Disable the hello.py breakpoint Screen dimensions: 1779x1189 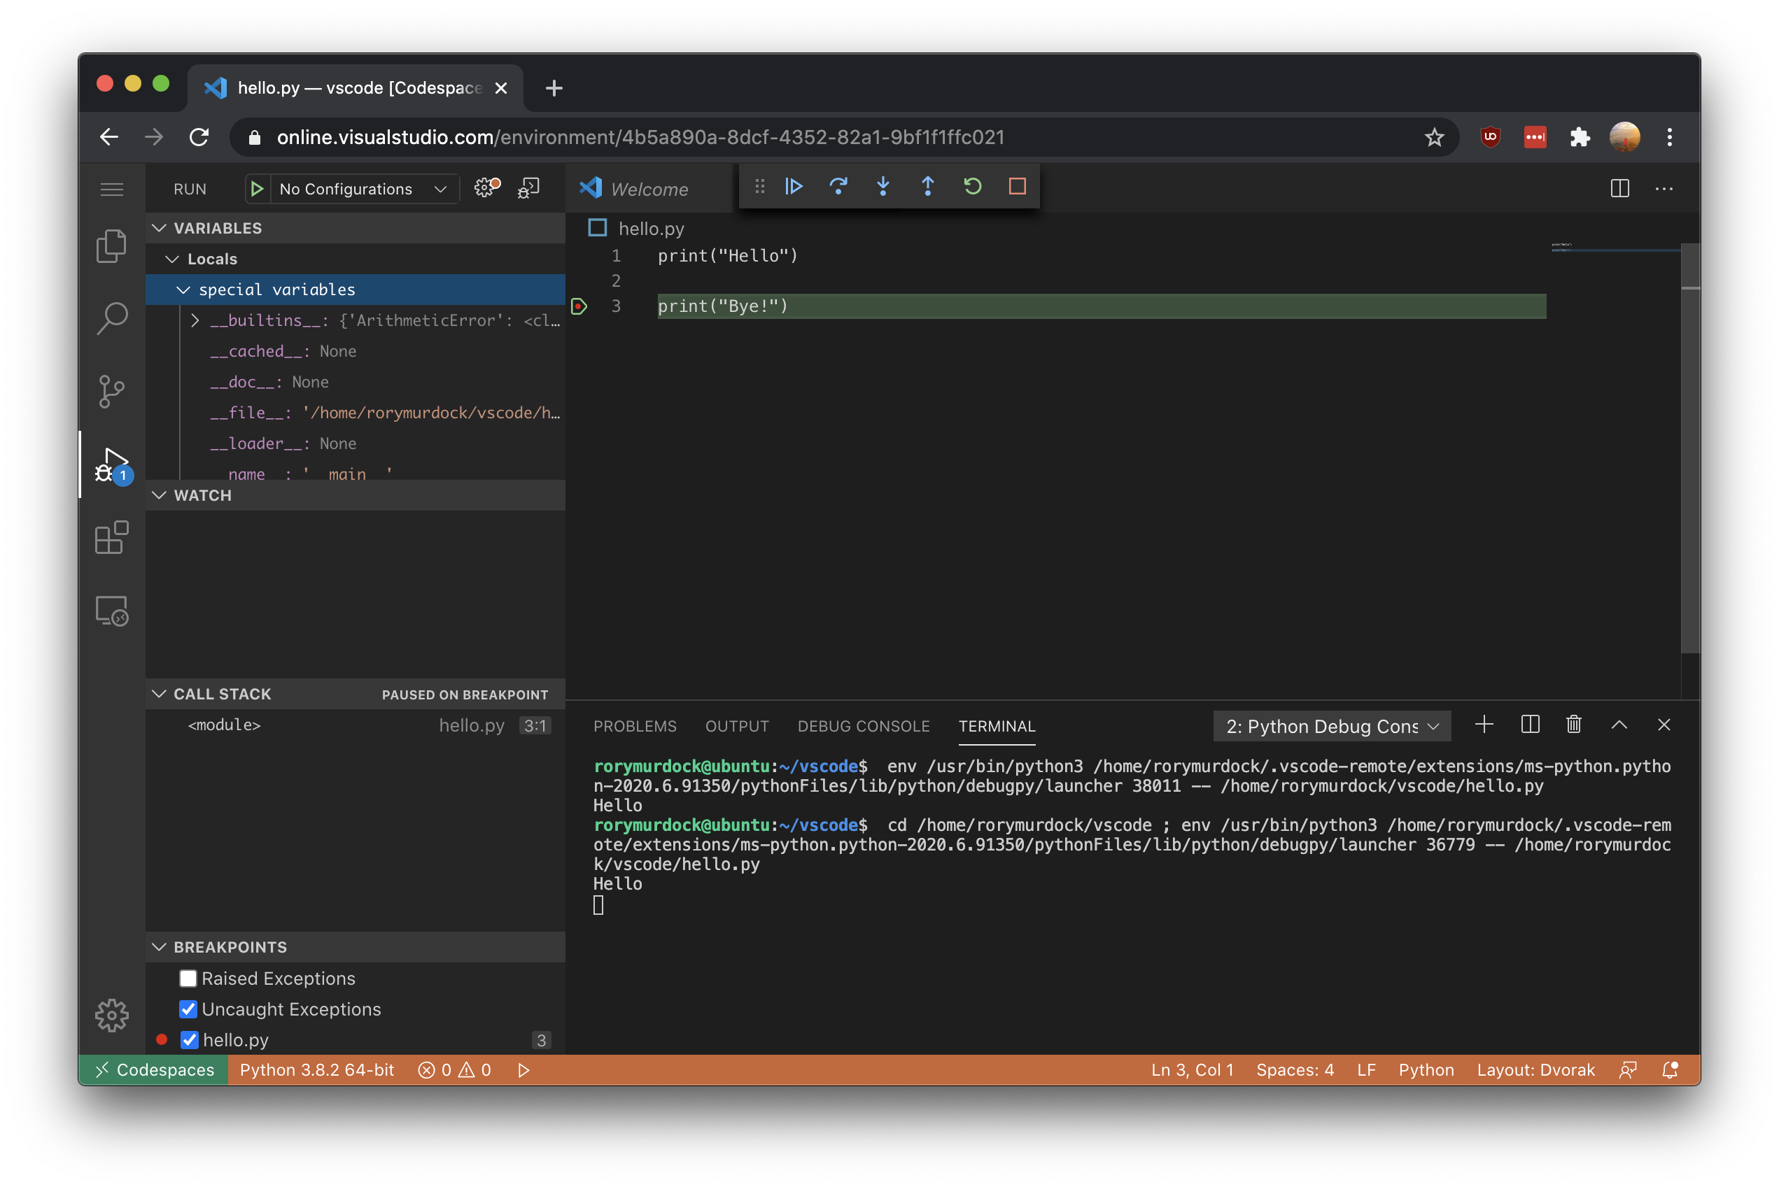pos(186,1039)
